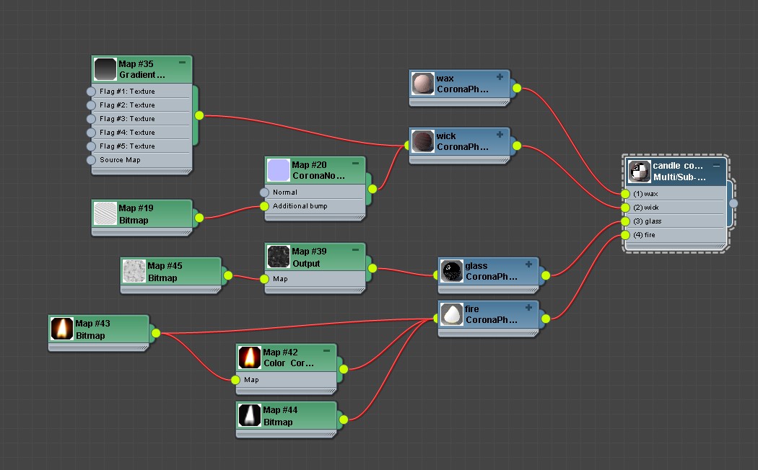Image resolution: width=758 pixels, height=470 pixels.
Task: Click the Map #43 Bitmap output socket
Action: point(156,333)
